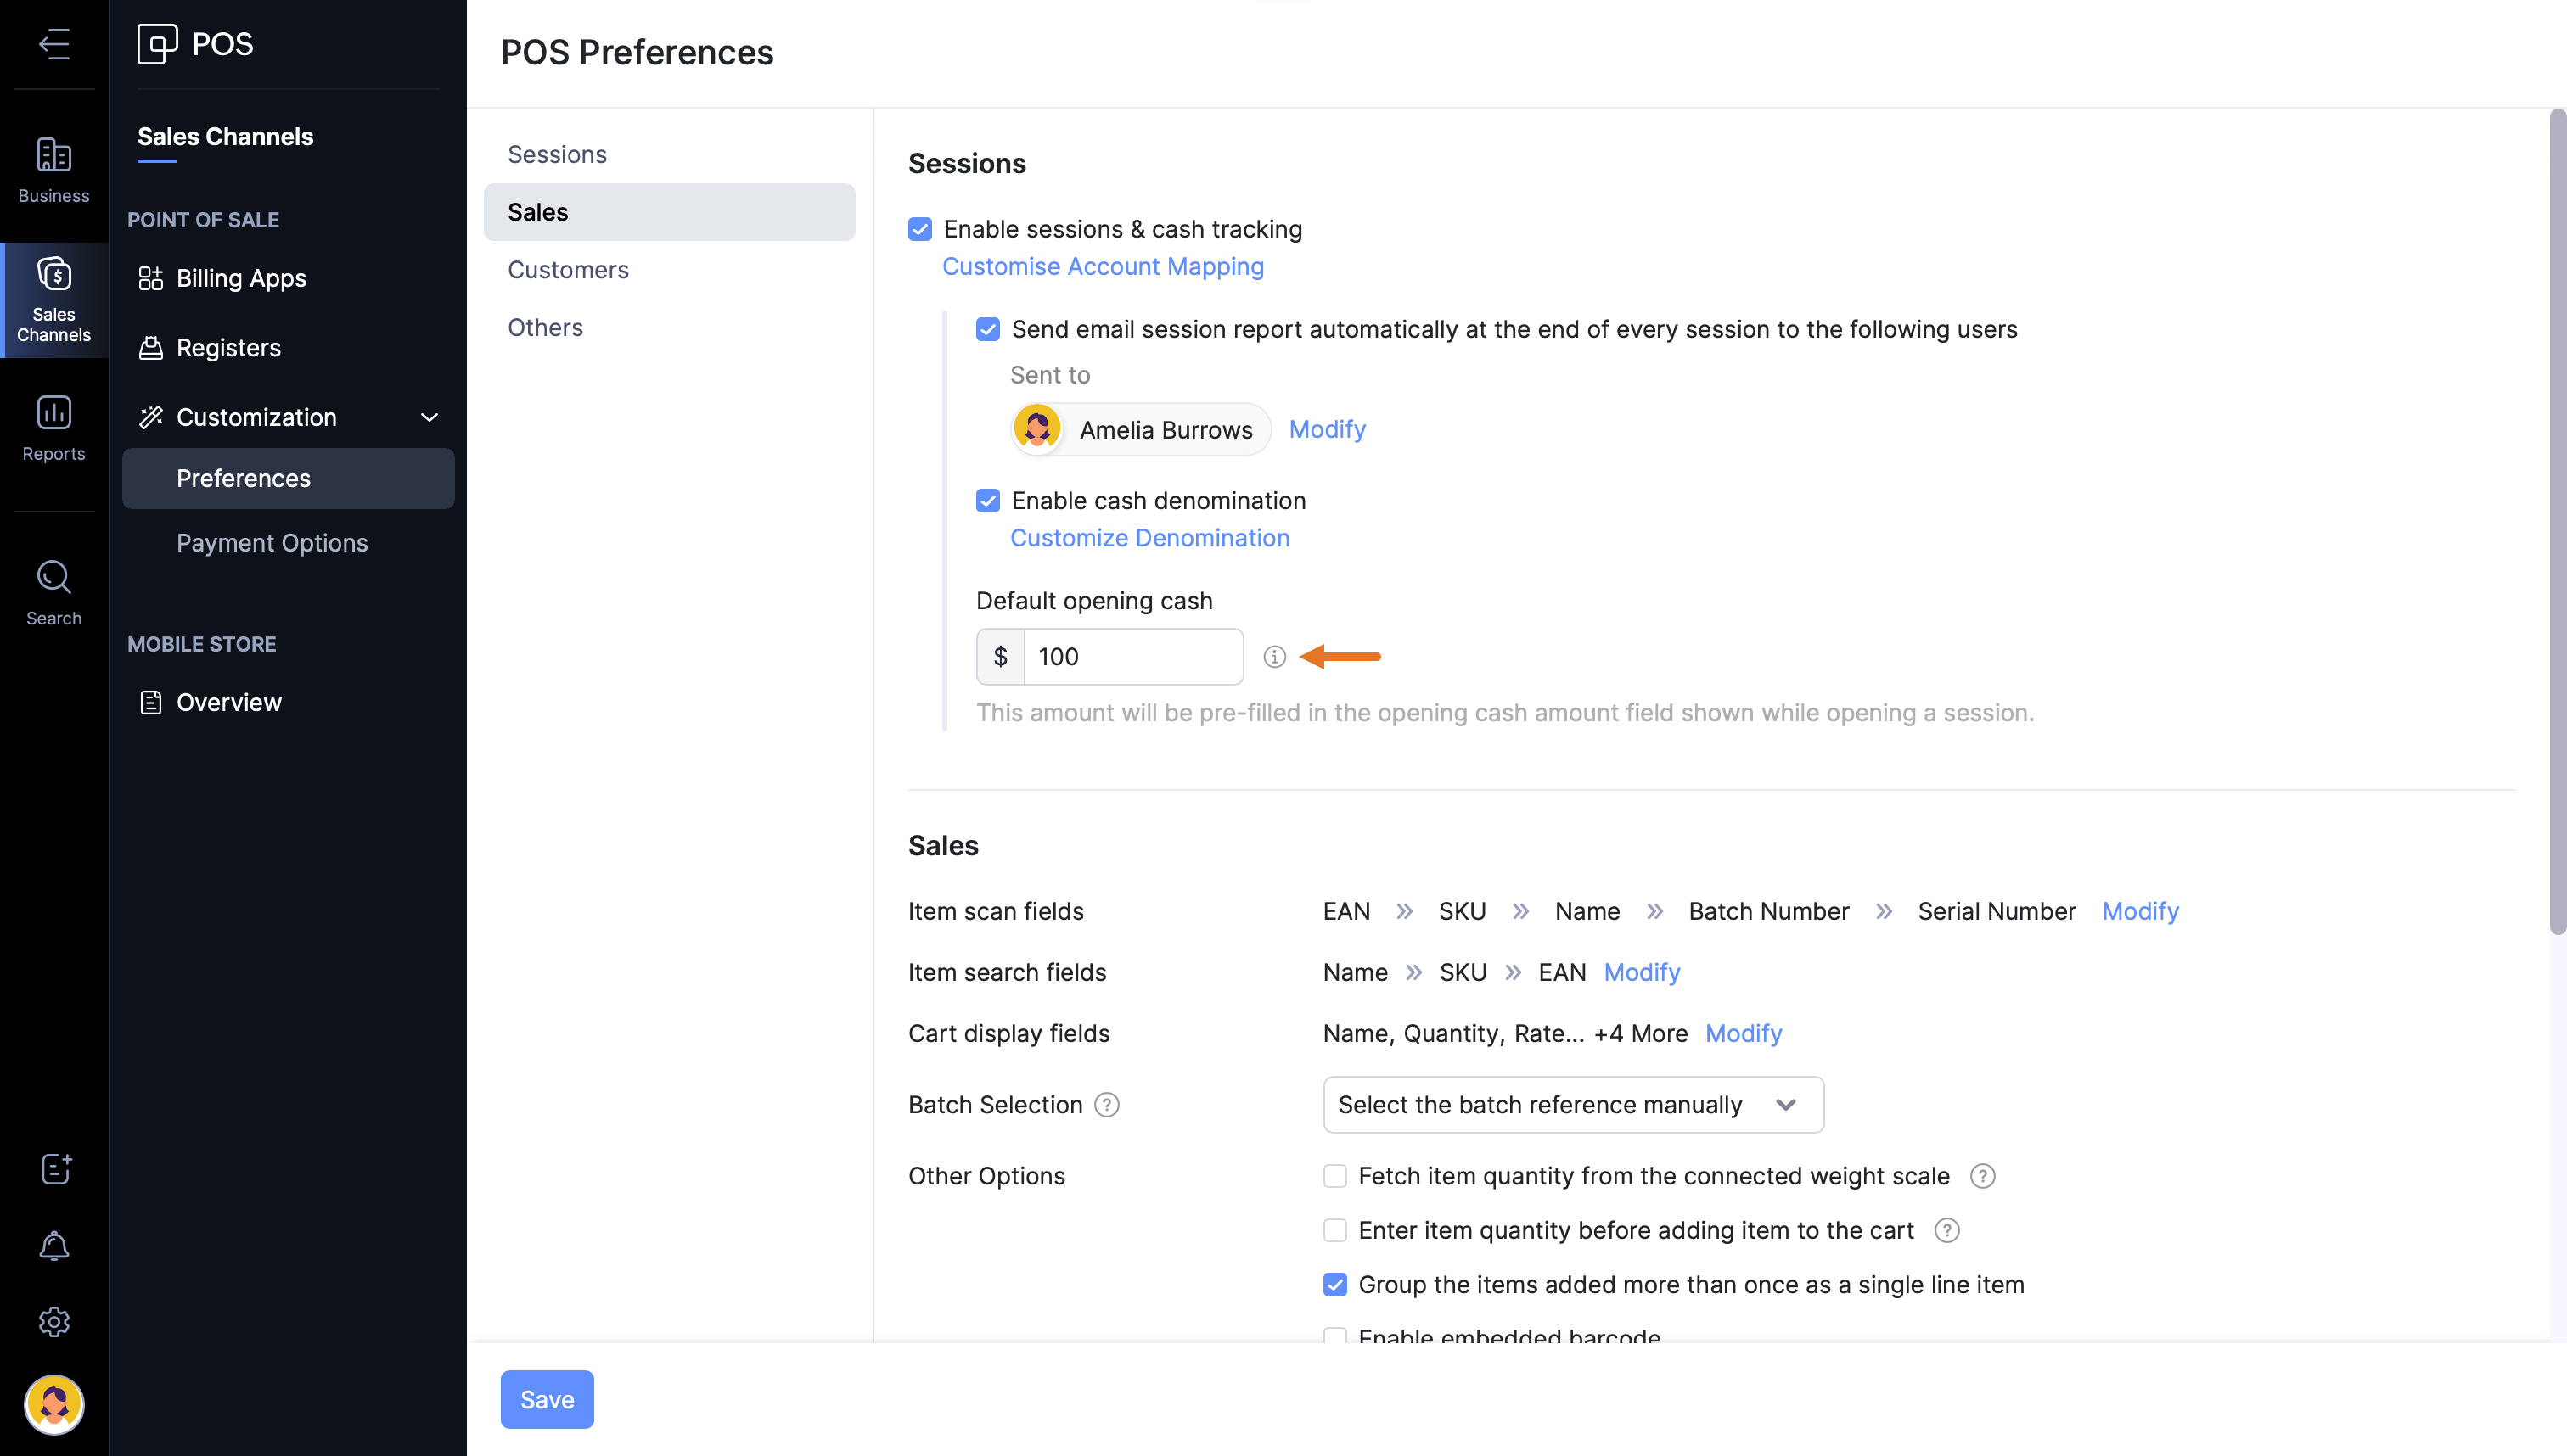Image resolution: width=2567 pixels, height=1456 pixels.
Task: Open settings gear icon in left rail
Action: pyautogui.click(x=54, y=1322)
